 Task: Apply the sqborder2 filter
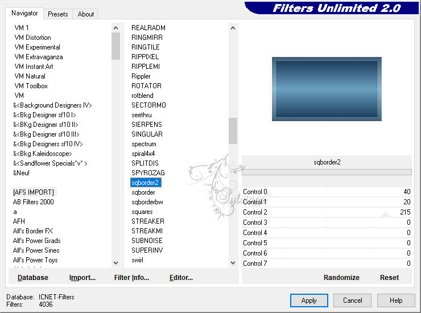point(309,300)
